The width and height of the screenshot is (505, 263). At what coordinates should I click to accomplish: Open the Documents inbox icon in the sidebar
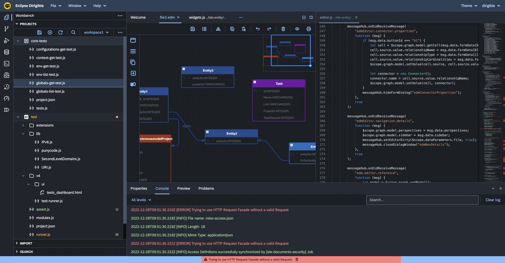[x=6, y=75]
